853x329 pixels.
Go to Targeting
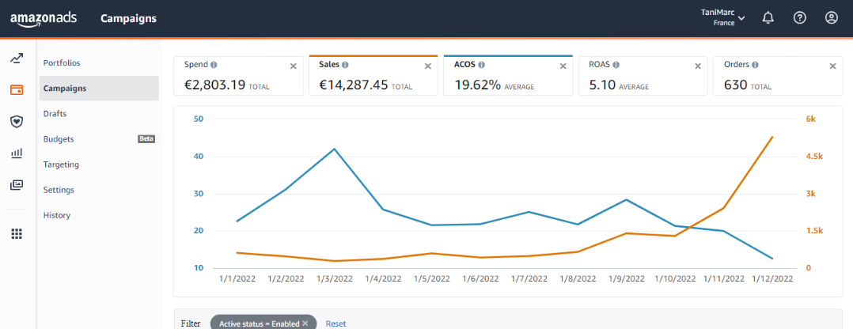(x=61, y=164)
